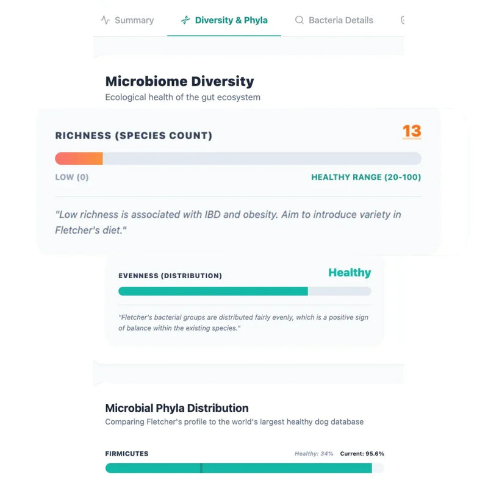The height and width of the screenshot is (488, 488).
Task: Click the Microbiome Diversity heading
Action: [179, 81]
